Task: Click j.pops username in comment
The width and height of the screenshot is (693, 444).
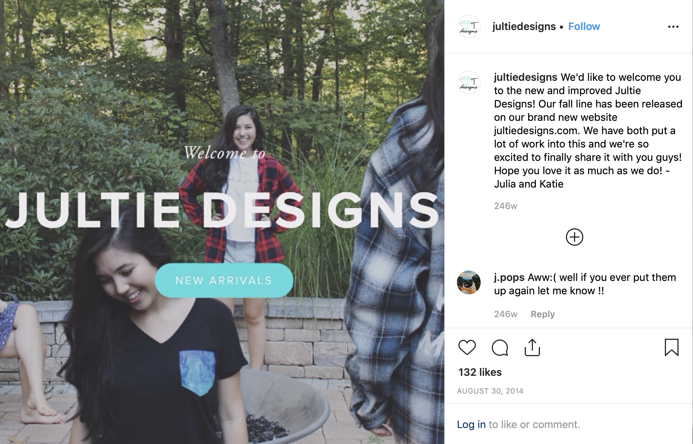Action: (x=509, y=277)
